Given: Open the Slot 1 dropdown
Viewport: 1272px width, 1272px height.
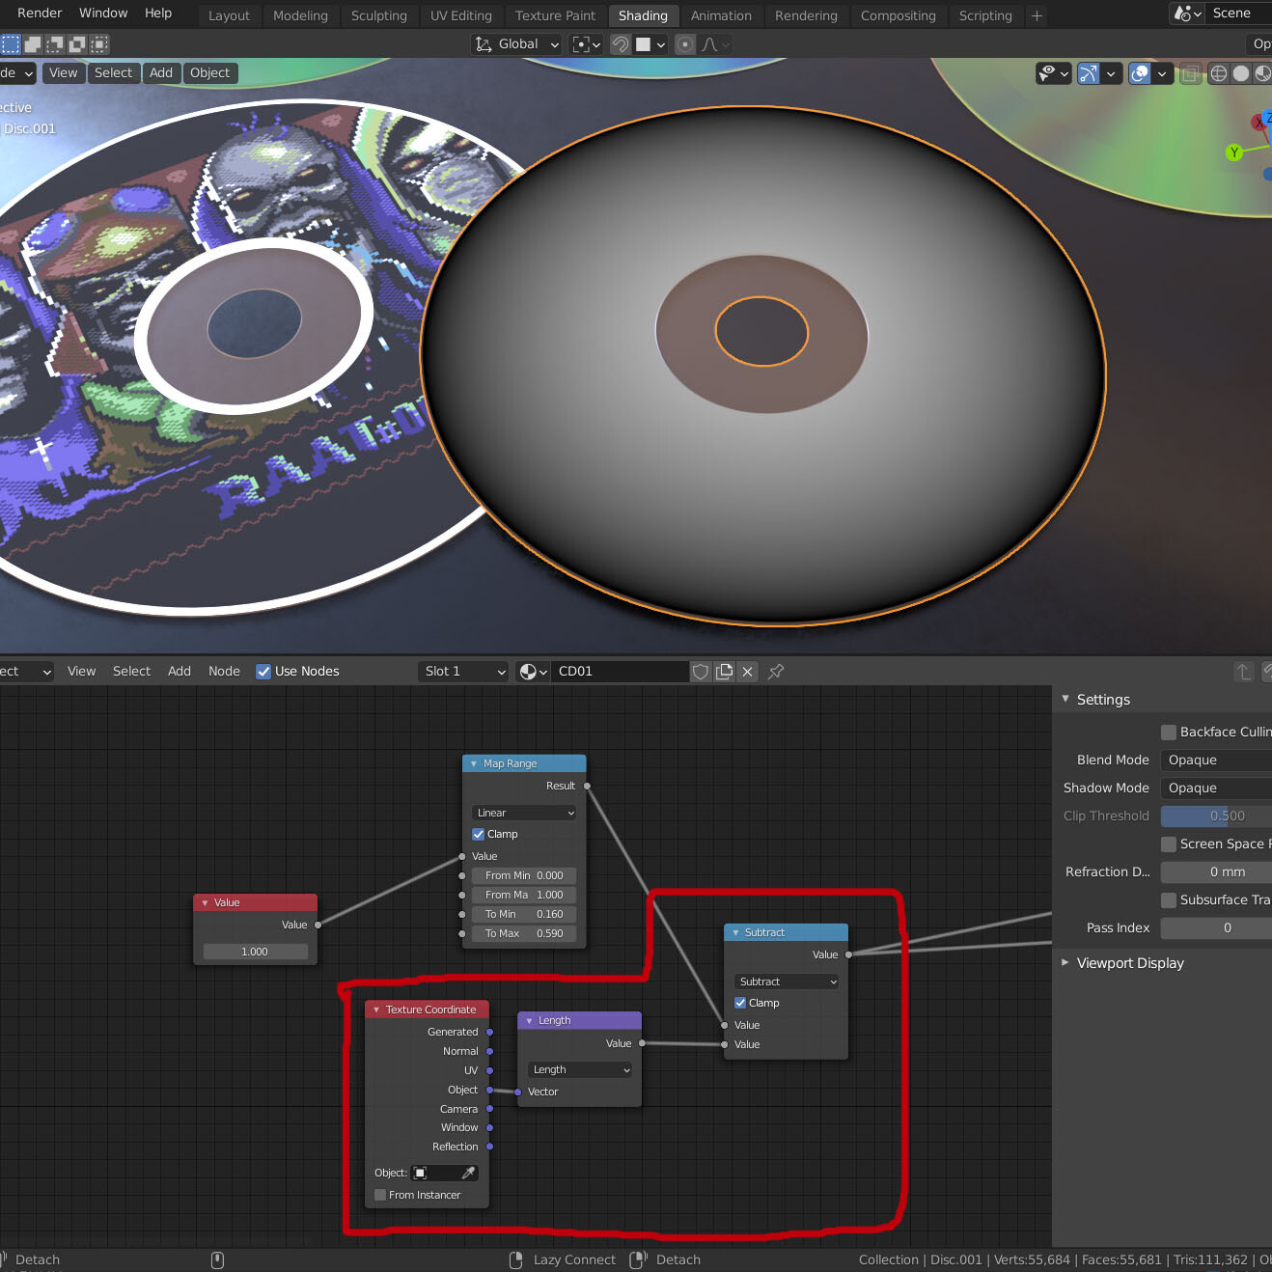Looking at the screenshot, I should tap(464, 672).
